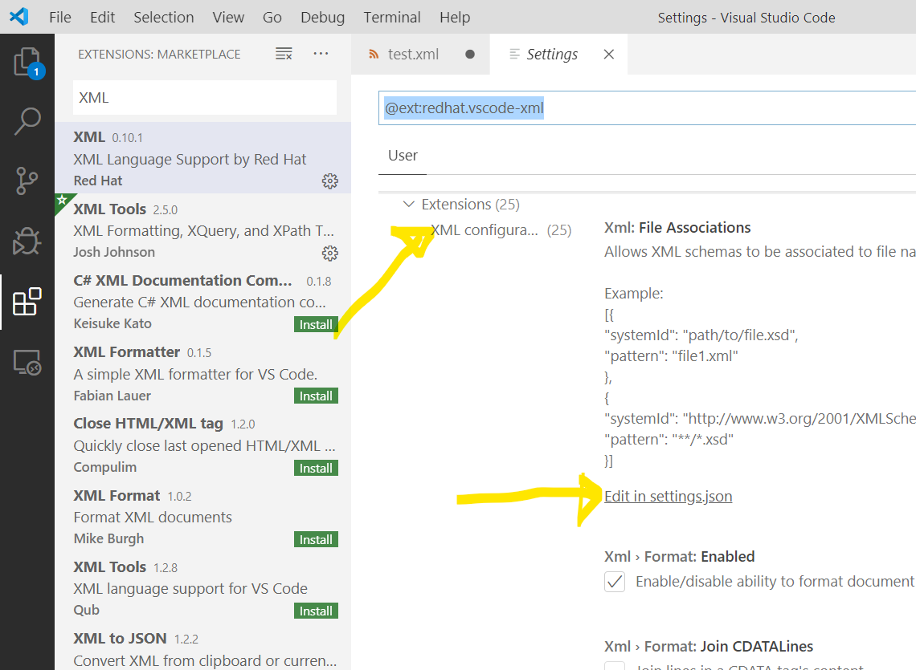
Task: Click the test.xml file type icon
Action: (x=374, y=55)
